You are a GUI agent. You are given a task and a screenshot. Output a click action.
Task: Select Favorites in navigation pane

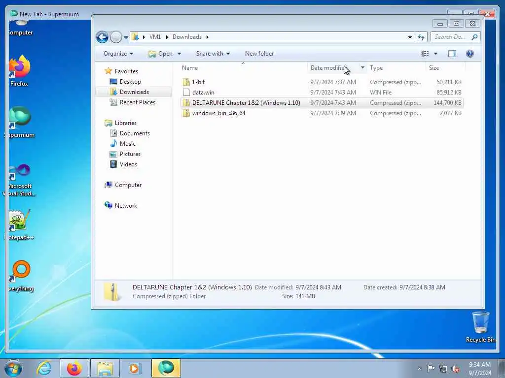click(x=126, y=71)
